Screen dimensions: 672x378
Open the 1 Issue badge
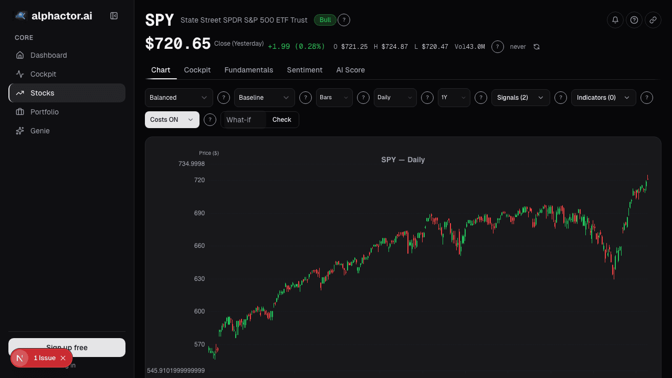coord(45,358)
